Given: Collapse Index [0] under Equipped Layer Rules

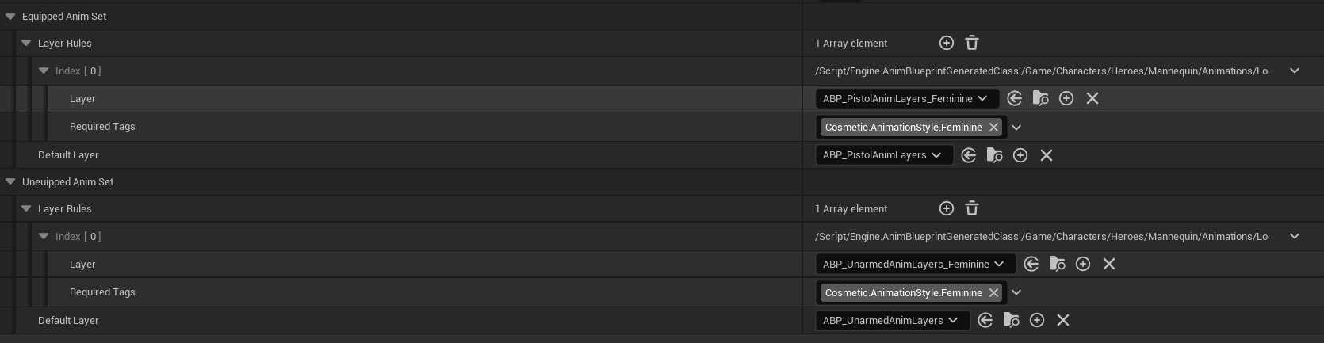Looking at the screenshot, I should 44,71.
